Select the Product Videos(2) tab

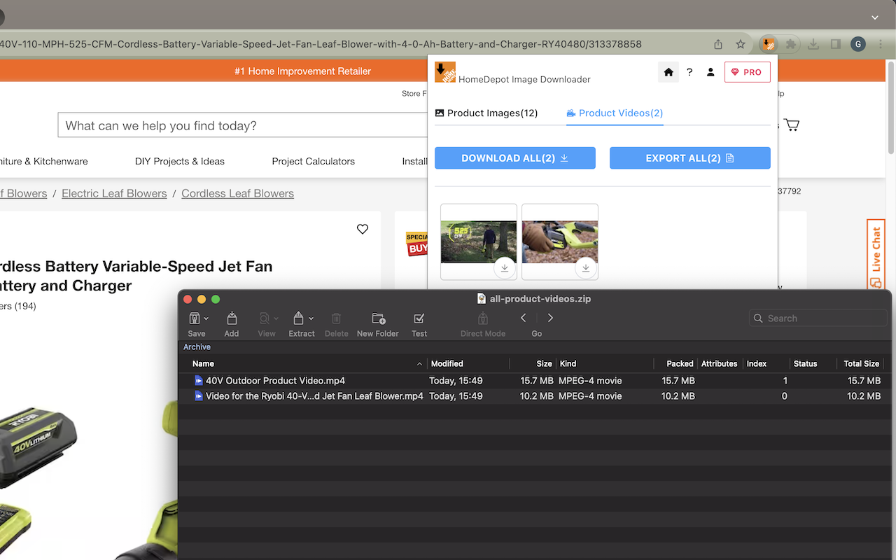(615, 113)
